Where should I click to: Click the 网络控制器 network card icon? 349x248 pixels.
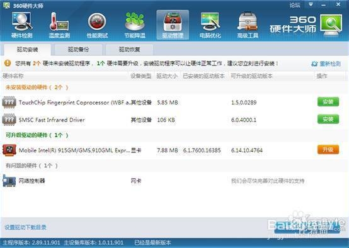point(9,181)
